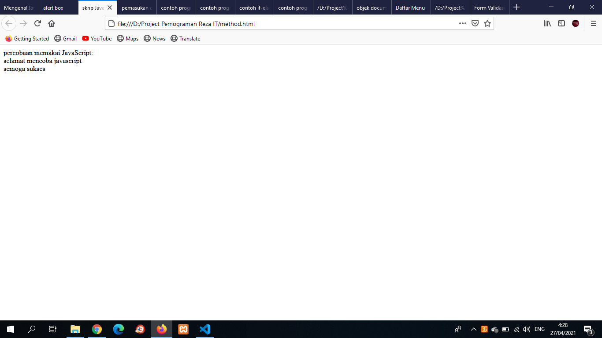Switch to the 'pemasukan' tab
Viewport: 602px width, 338px height.
[137, 7]
